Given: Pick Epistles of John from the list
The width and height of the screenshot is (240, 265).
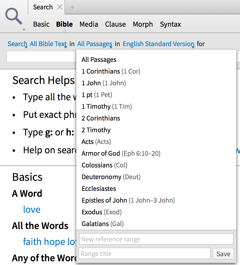Looking at the screenshot, I should tap(128, 200).
